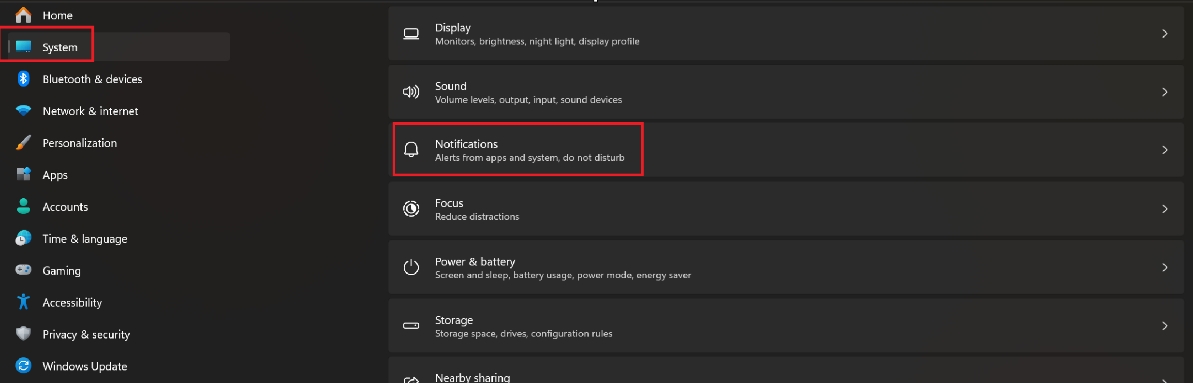
Task: Click the Home house icon
Action: coord(23,15)
